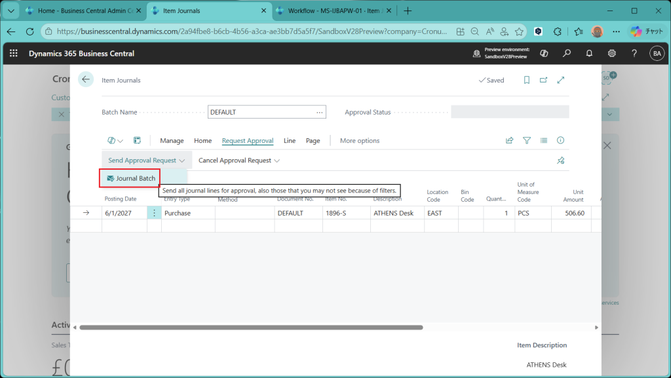Click the Journal Batch action
The image size is (671, 378).
pyautogui.click(x=130, y=178)
